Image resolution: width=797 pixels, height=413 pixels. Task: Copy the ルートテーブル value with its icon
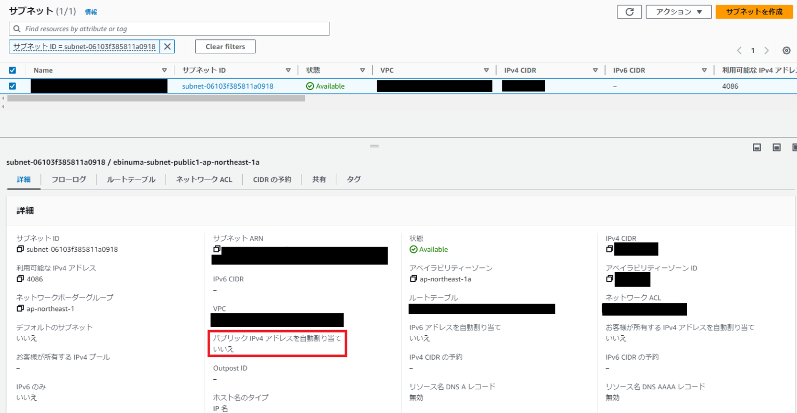click(413, 309)
